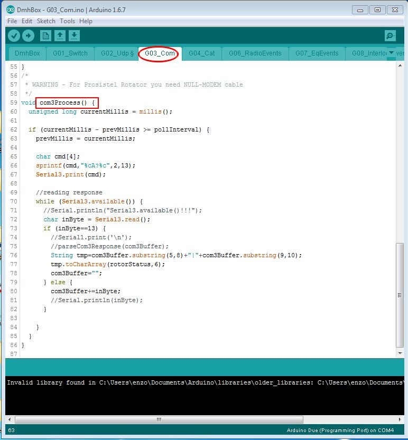Click the Upload arrow icon
This screenshot has height=440, width=408.
coord(28,35)
